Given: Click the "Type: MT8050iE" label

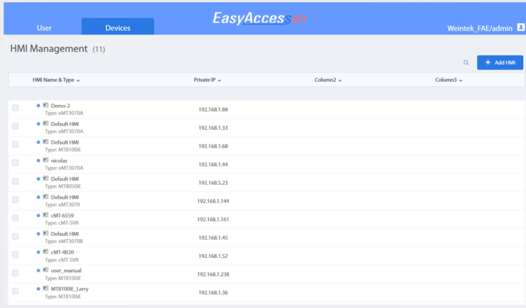Looking at the screenshot, I should tap(63, 186).
